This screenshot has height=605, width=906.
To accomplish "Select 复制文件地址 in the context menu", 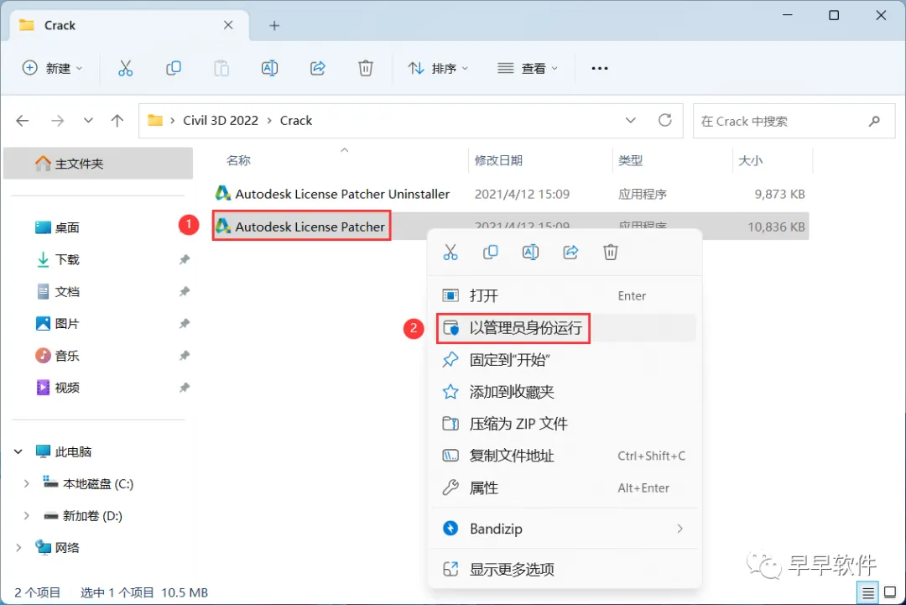I will tap(565, 456).
